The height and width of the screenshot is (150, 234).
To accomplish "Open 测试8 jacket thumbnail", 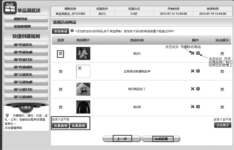I will [x=83, y=107].
